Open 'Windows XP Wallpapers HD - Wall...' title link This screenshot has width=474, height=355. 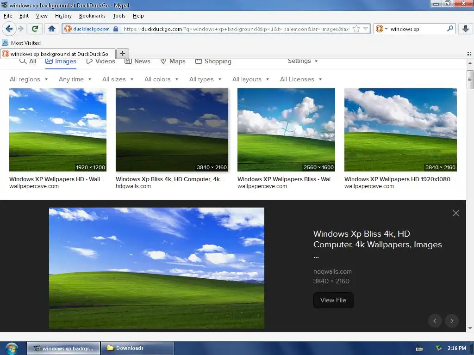pos(57,179)
